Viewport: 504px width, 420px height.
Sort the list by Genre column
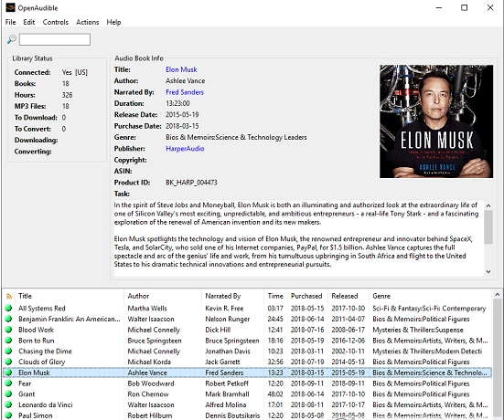click(381, 296)
